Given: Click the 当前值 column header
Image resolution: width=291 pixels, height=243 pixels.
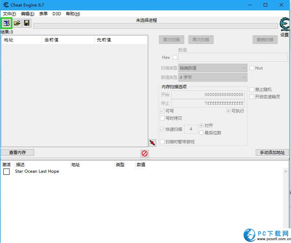Looking at the screenshot, I should [x=68, y=40].
